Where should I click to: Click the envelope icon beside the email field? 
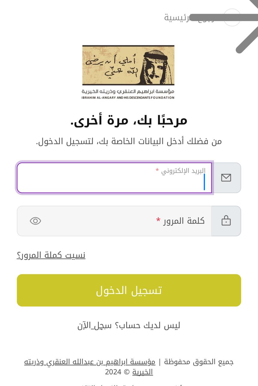tap(226, 178)
